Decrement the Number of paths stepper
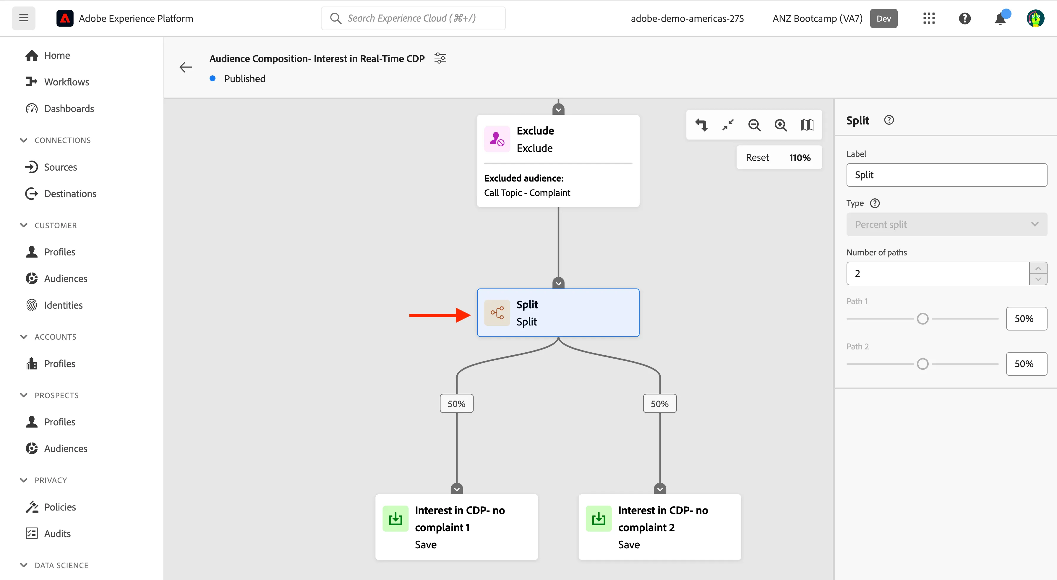The height and width of the screenshot is (580, 1057). [1038, 279]
